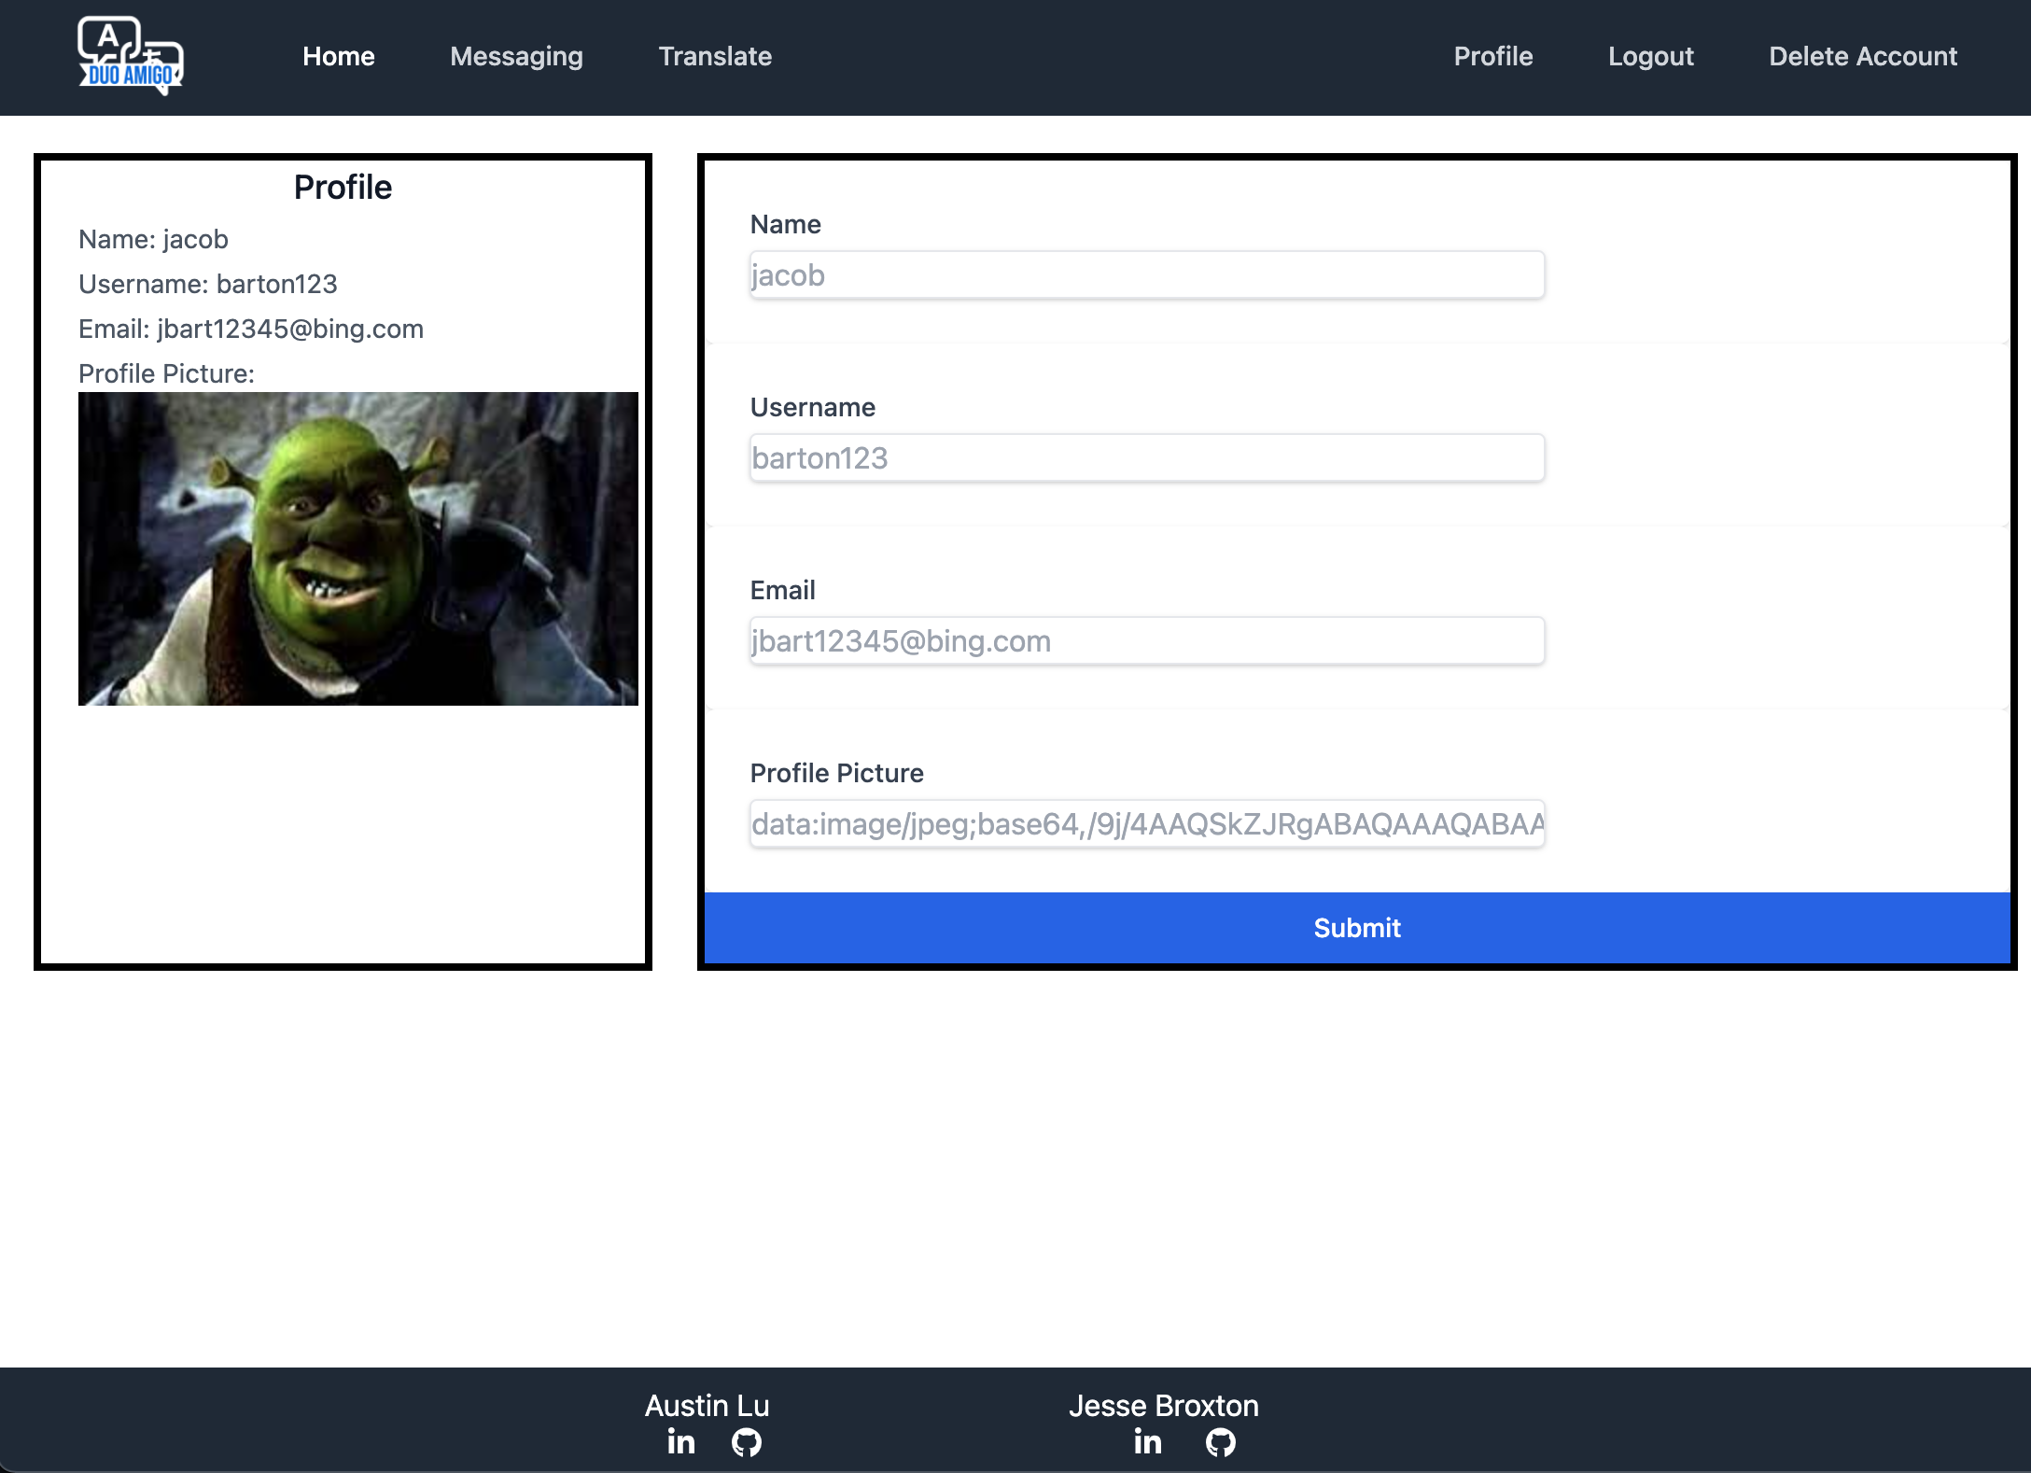2031x1473 pixels.
Task: Navigate to Profile in navbar
Action: tap(1492, 56)
